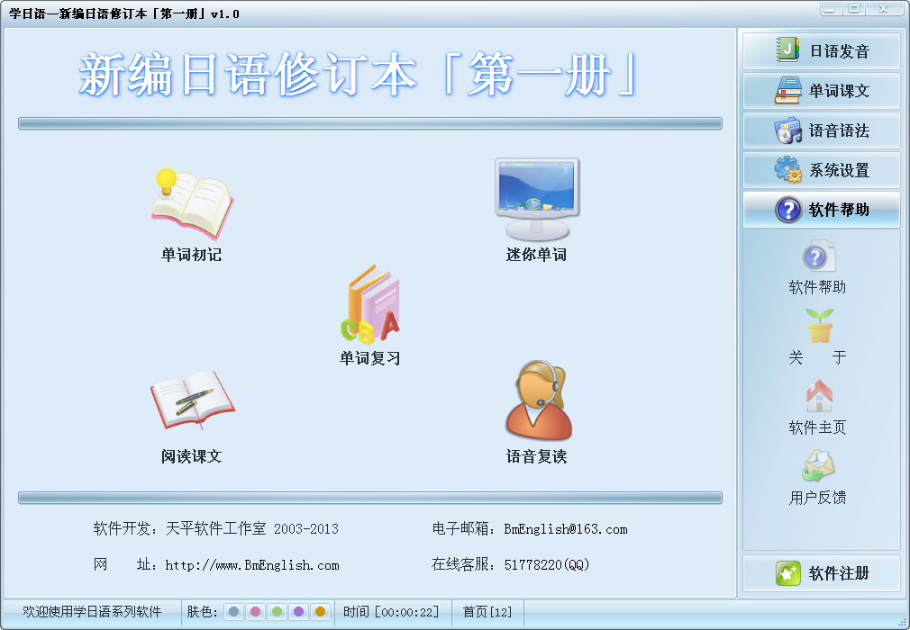
Task: Choose the orange skin color swatch
Action: (320, 611)
